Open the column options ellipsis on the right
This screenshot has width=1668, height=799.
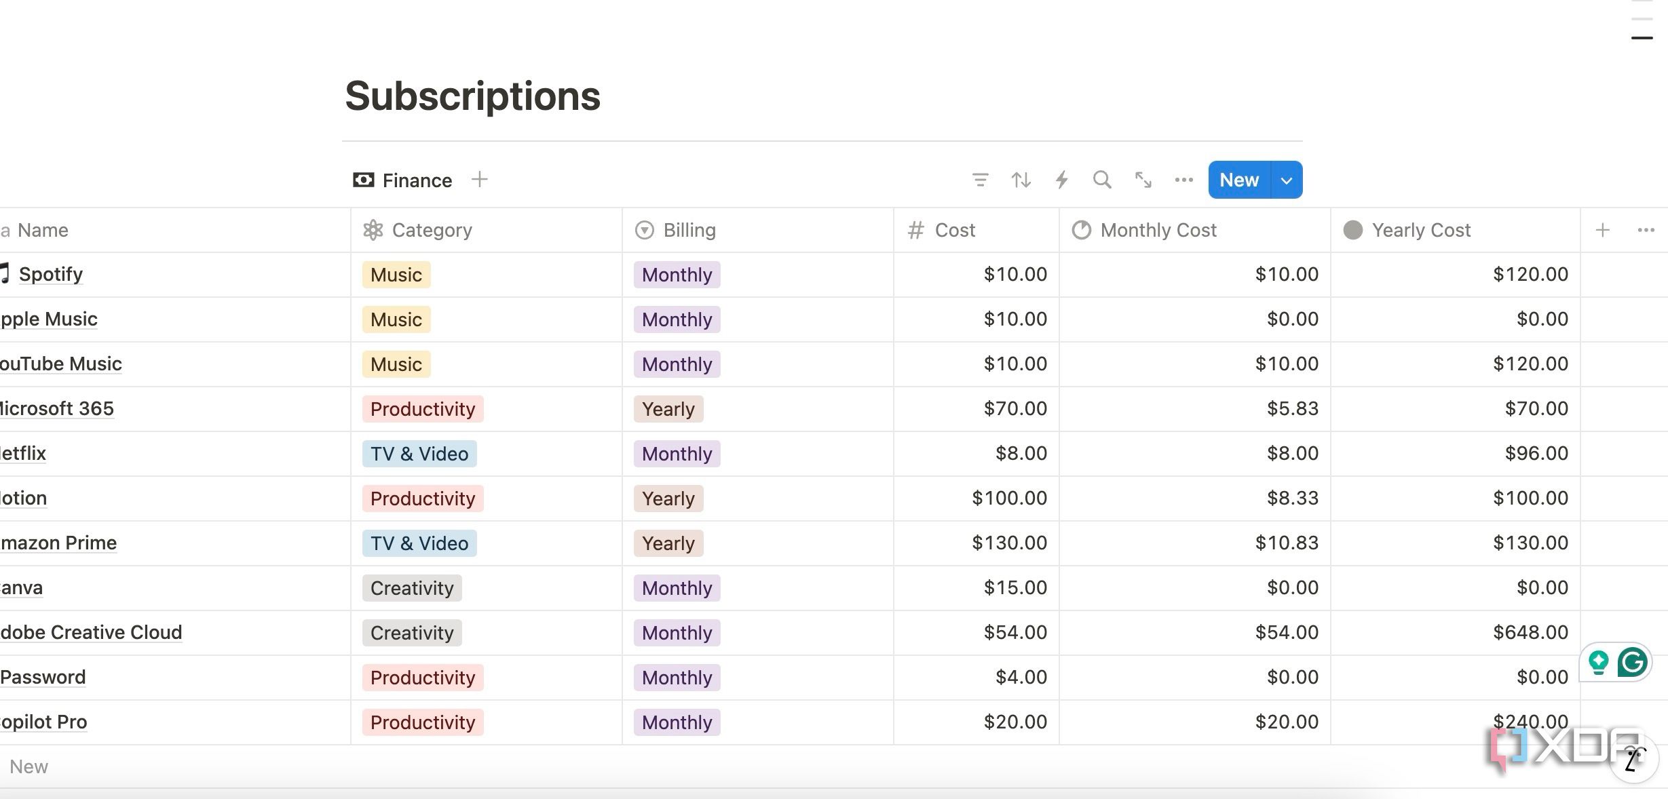pos(1645,230)
